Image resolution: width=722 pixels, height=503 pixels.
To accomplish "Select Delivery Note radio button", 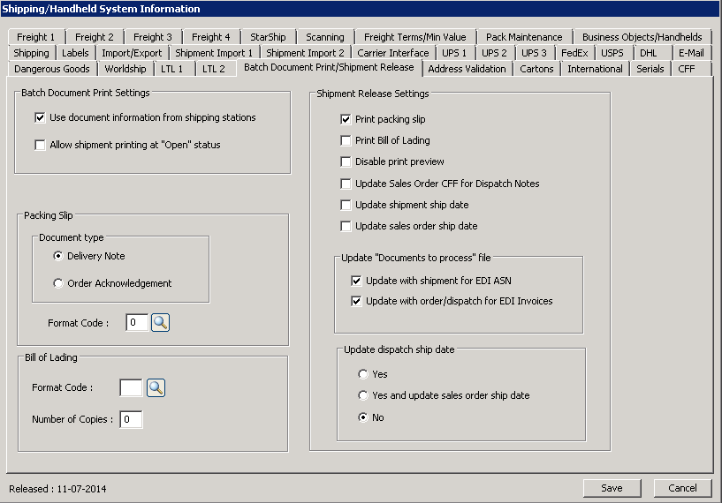I will [58, 256].
